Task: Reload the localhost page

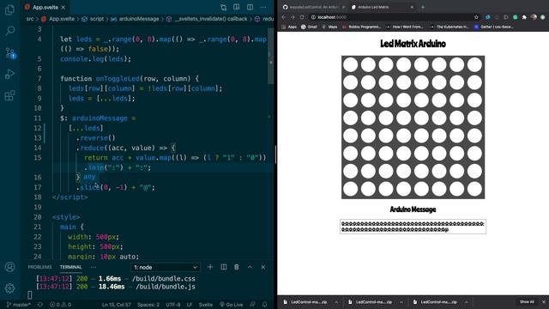Action: click(302, 17)
